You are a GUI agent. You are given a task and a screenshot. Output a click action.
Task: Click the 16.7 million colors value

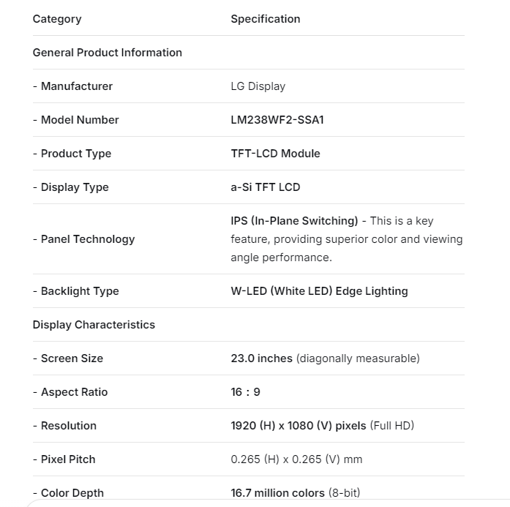(x=277, y=493)
